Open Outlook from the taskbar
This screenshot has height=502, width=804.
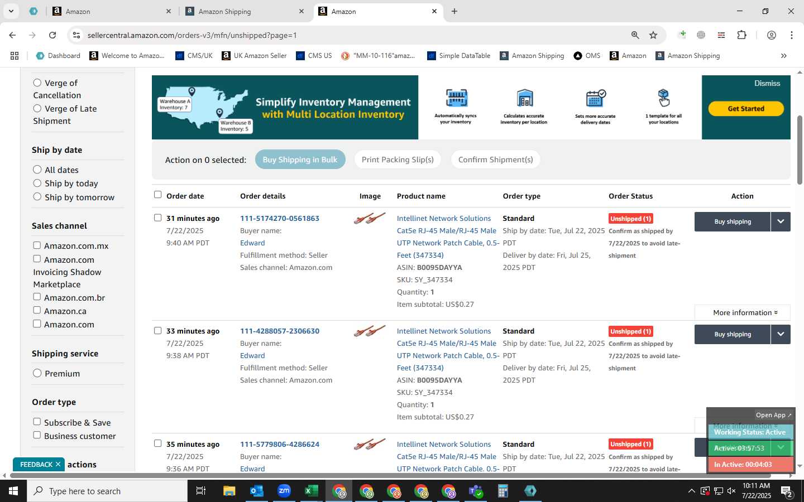tap(257, 491)
